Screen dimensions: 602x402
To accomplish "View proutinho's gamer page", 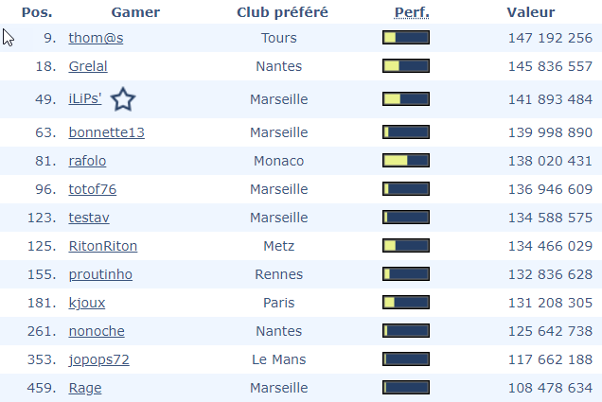I will tap(100, 274).
